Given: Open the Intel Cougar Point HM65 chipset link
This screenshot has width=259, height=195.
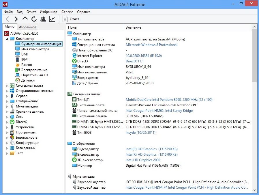Looking at the screenshot, I should pyautogui.click(x=159, y=110).
